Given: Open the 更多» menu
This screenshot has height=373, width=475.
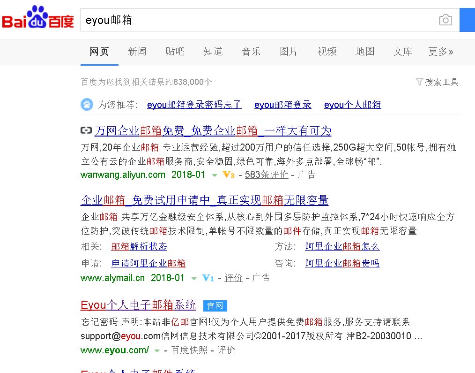Looking at the screenshot, I should (x=440, y=52).
